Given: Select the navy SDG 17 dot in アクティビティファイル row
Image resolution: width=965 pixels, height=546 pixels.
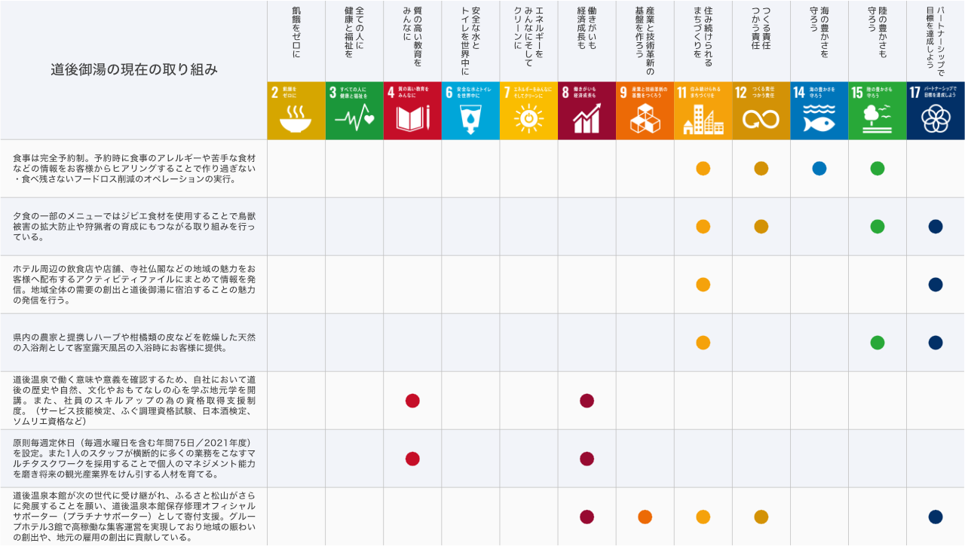Looking at the screenshot, I should coord(936,285).
